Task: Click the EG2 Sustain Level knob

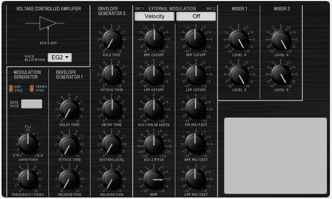Action: [111, 144]
